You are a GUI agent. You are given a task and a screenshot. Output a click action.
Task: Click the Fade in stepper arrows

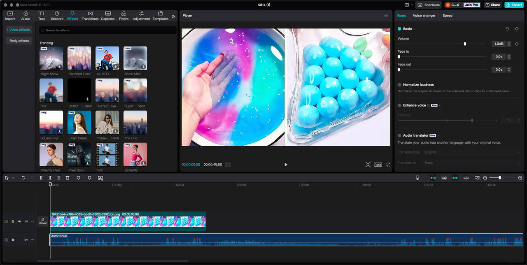pos(509,57)
